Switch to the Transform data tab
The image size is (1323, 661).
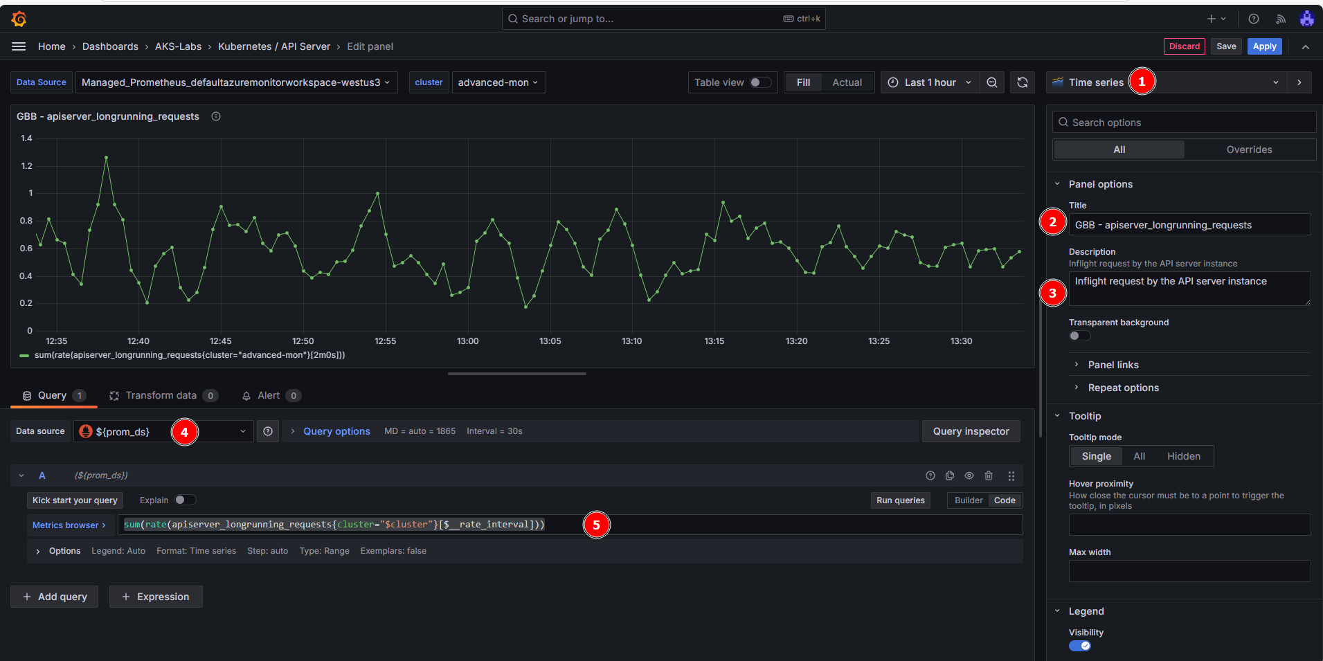[163, 395]
